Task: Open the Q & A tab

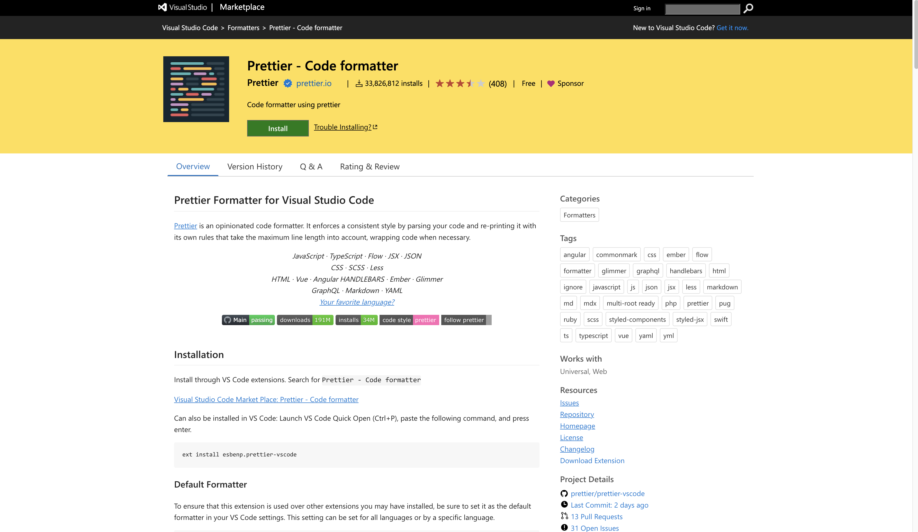Action: pos(311,166)
